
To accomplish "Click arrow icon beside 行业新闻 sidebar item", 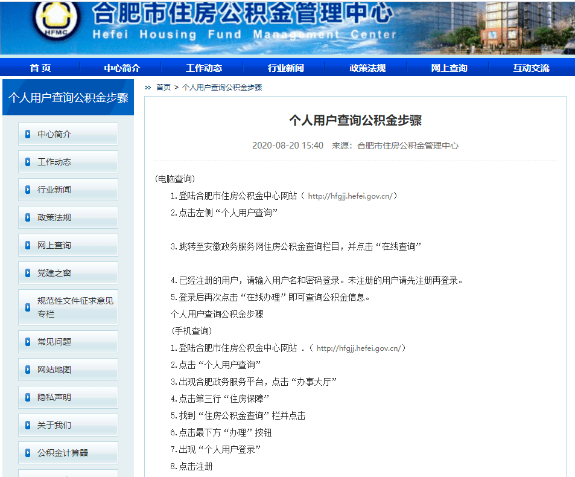I will (28, 190).
